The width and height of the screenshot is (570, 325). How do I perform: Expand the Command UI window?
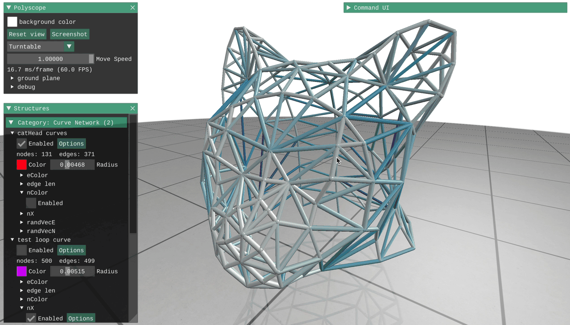pos(349,8)
